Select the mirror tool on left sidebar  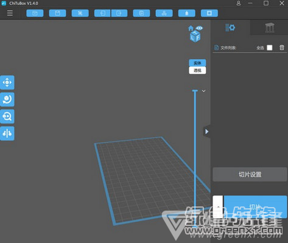click(x=7, y=133)
